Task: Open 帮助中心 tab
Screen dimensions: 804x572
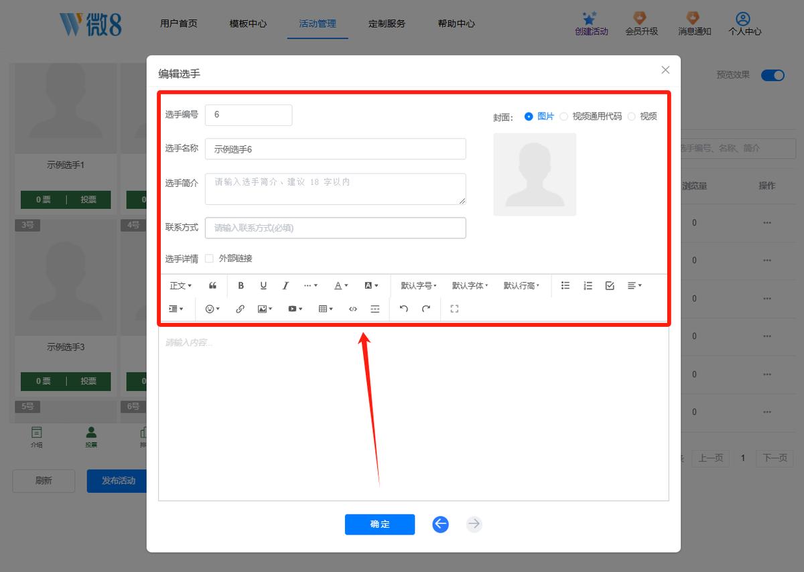Action: [456, 23]
